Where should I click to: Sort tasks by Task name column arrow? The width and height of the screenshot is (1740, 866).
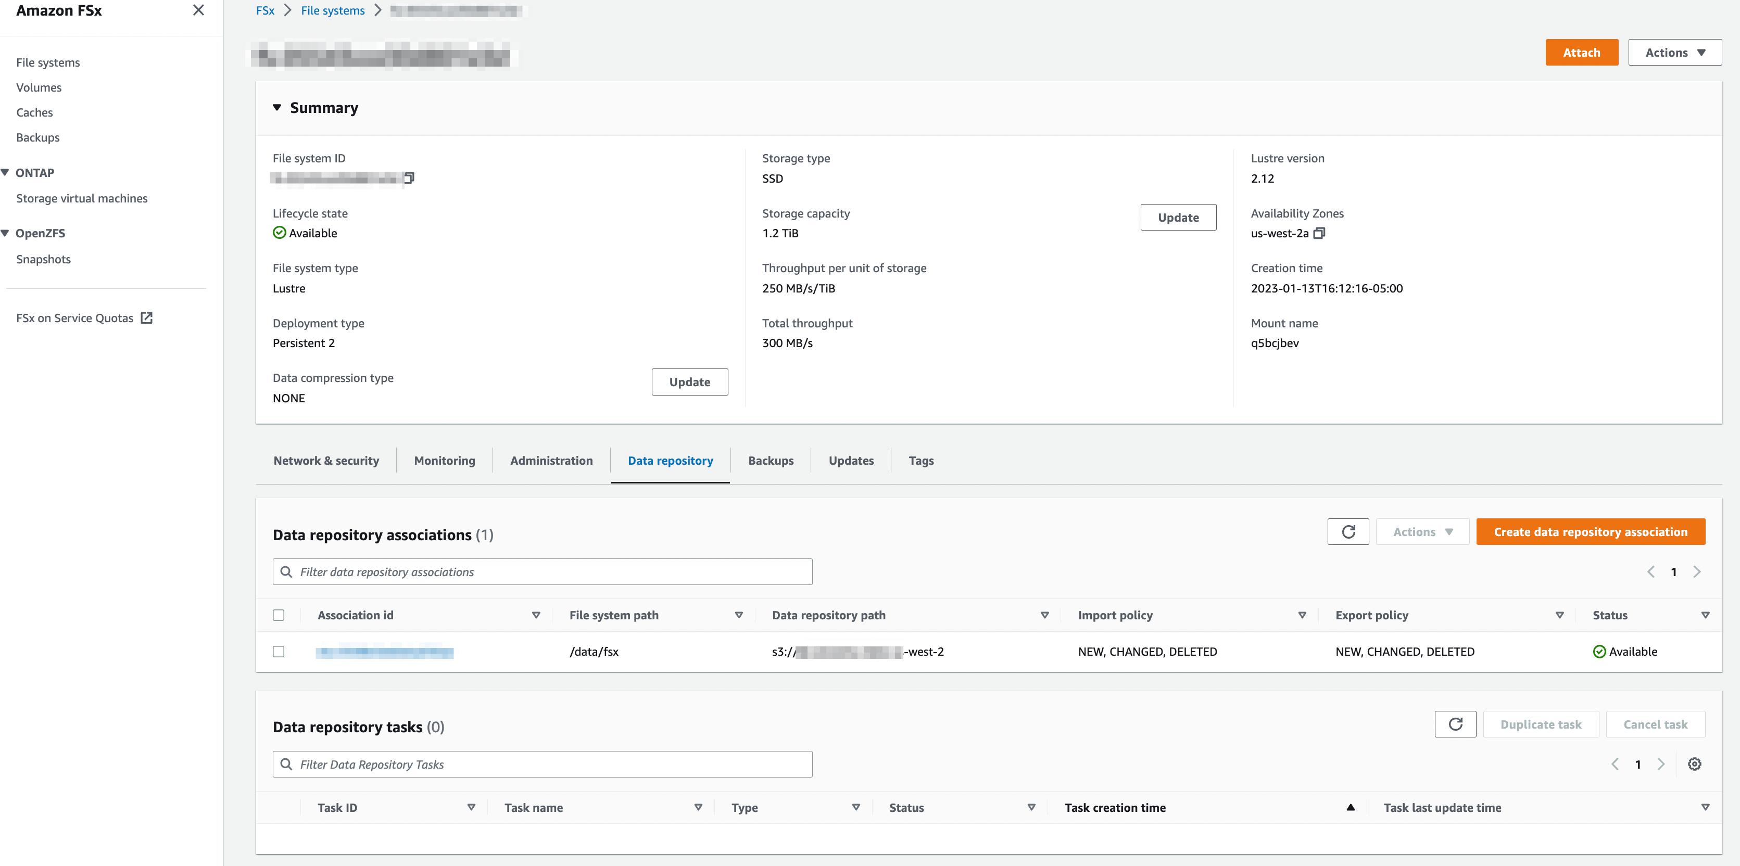tap(698, 808)
